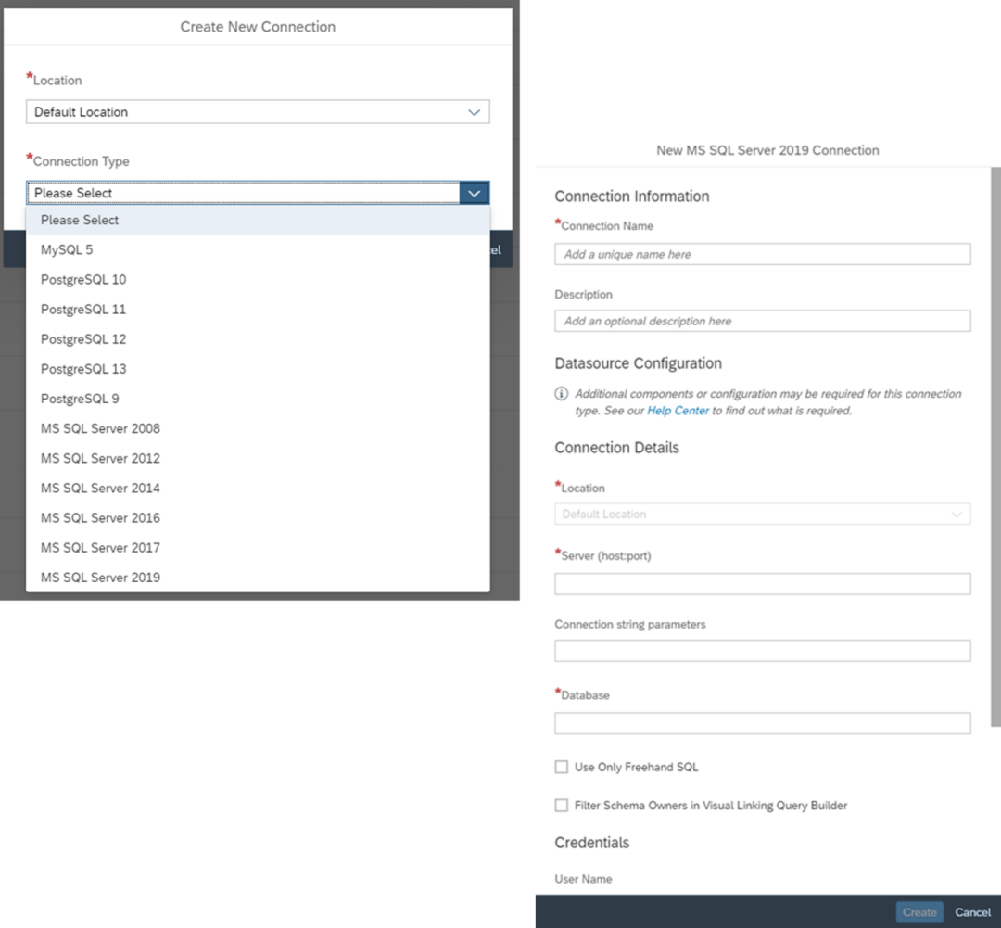Viewport: 1001px width, 928px height.
Task: Choose MS SQL Server 2008 option
Action: coord(258,428)
